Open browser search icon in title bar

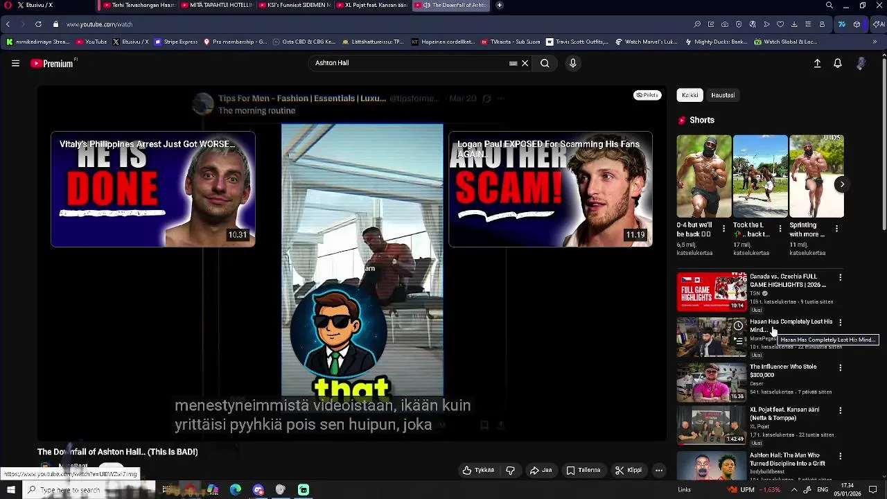tap(829, 5)
